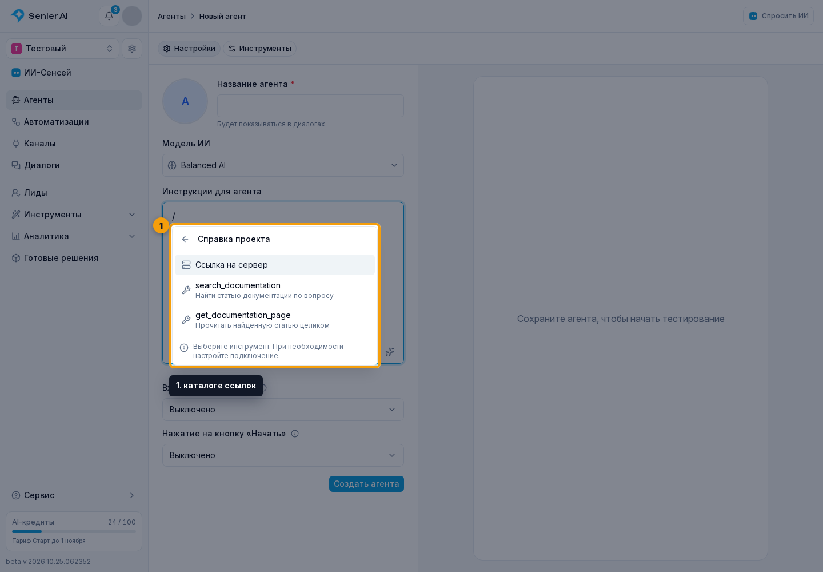Click the AI sparkle icon in instructions field
823x572 pixels.
coord(390,352)
